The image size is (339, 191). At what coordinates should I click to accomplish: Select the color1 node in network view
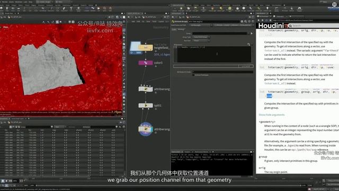[x=146, y=63]
